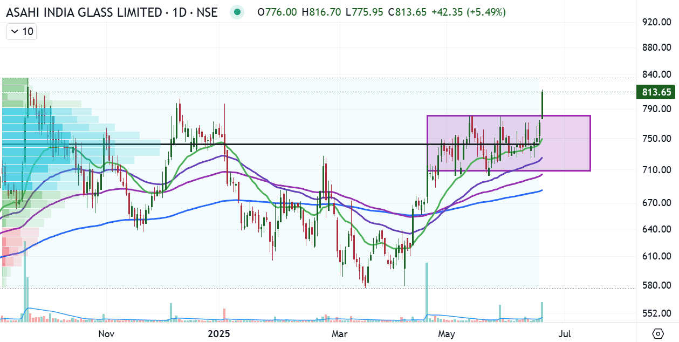Click the 670.00 price axis label
679x342 pixels.
(x=656, y=203)
